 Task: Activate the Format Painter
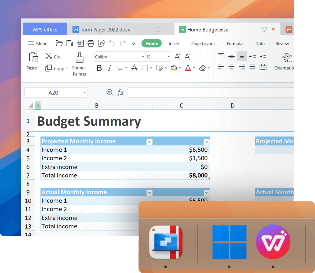[x=79, y=65]
